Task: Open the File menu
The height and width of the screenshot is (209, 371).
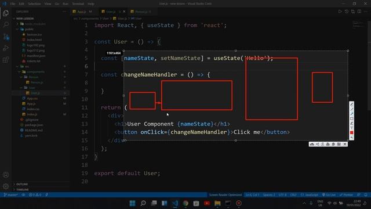Action: tap(13, 4)
